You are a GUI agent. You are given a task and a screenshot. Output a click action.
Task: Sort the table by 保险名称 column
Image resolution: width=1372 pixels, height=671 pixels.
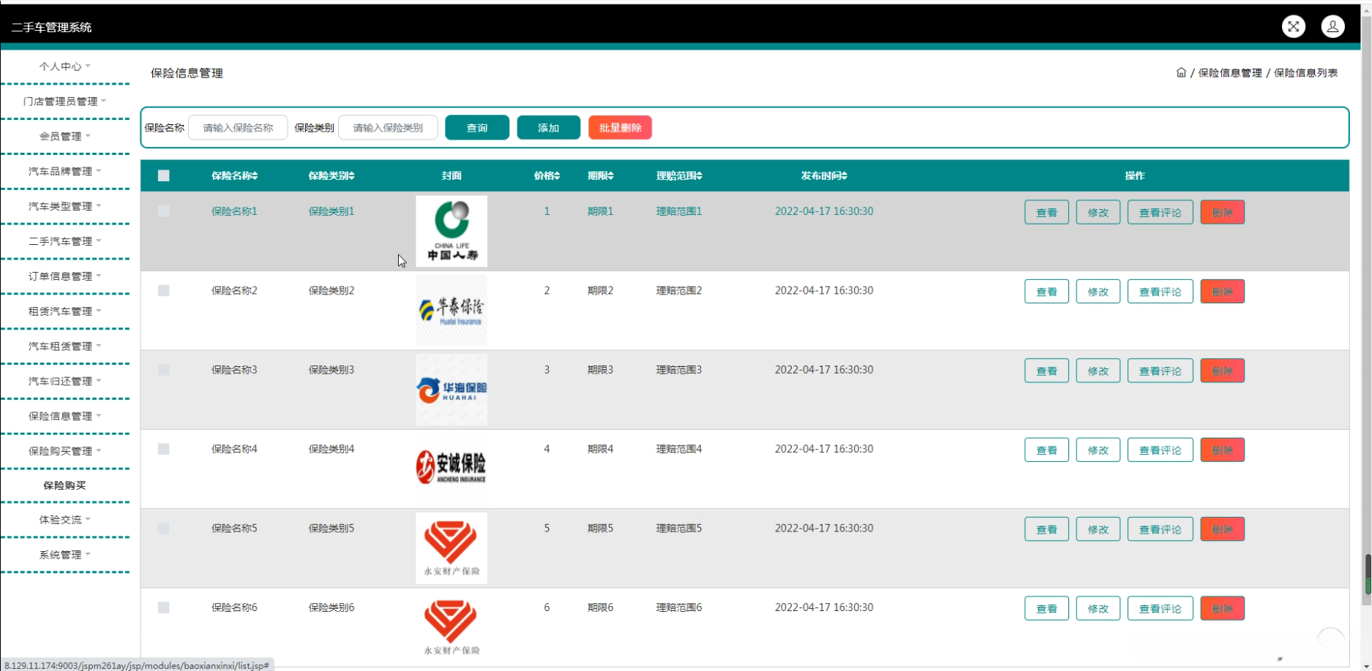[234, 175]
